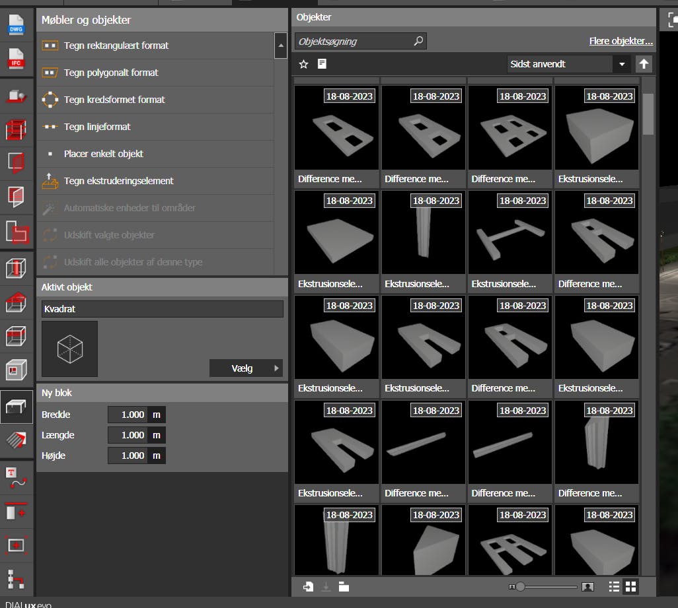Switch objects to list view
The image size is (678, 608).
point(614,586)
